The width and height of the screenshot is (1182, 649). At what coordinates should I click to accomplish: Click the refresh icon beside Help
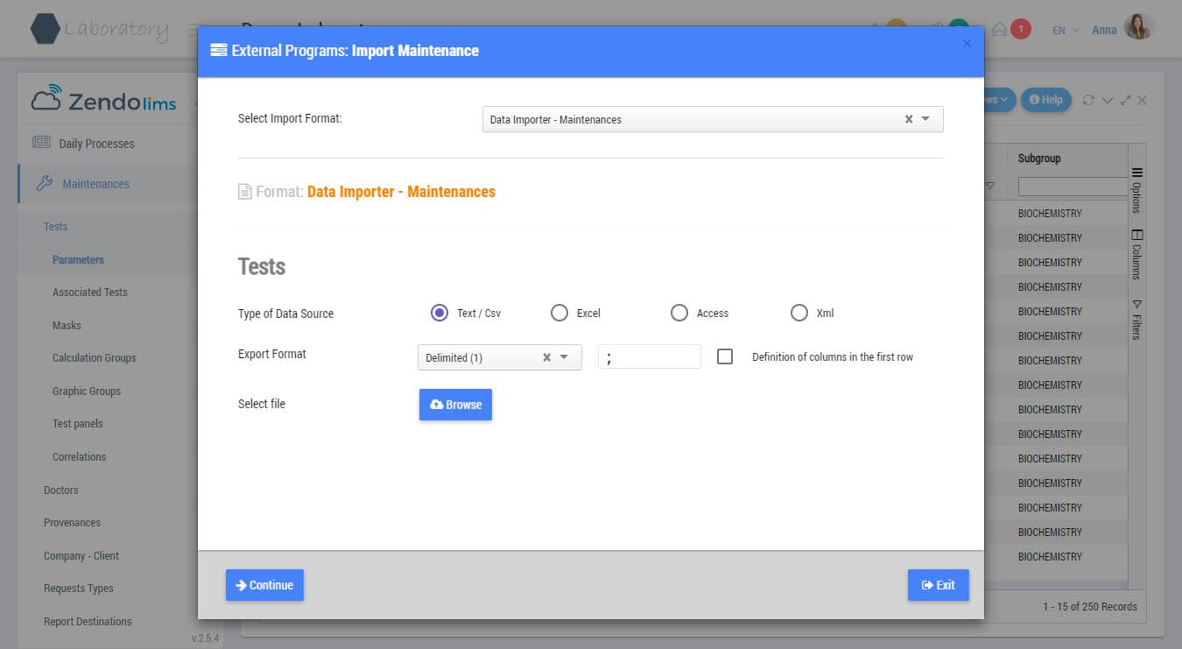(1088, 100)
